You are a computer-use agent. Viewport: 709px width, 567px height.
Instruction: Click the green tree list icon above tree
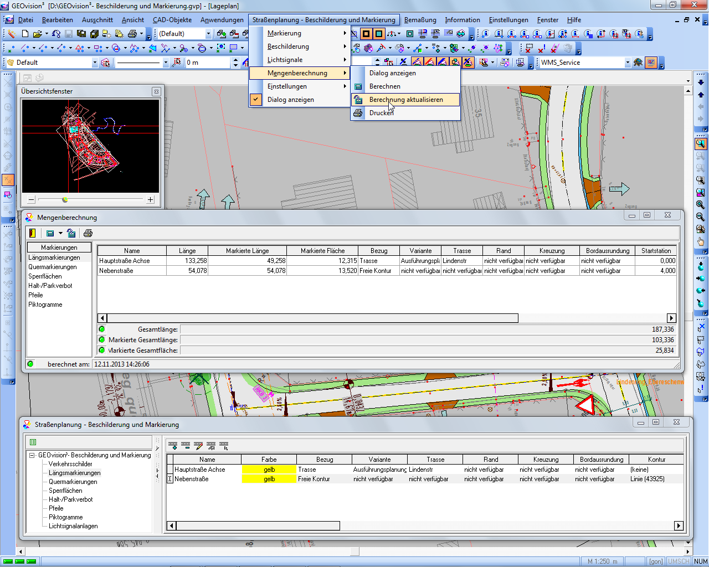[33, 442]
